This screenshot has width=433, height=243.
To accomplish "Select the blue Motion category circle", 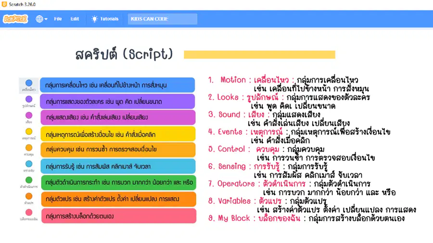I will [x=29, y=83].
